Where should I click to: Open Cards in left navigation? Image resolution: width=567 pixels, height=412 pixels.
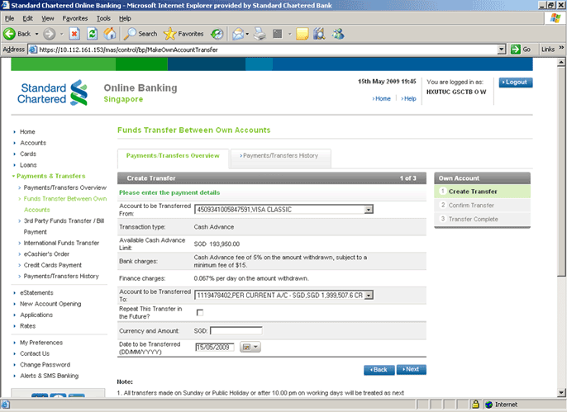coord(28,154)
